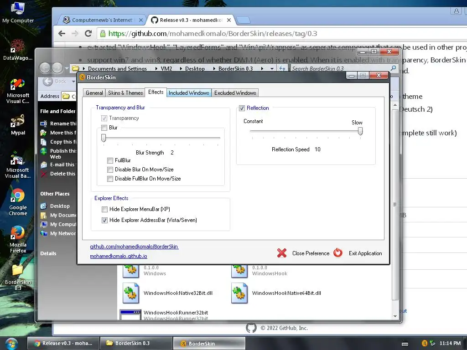The image size is (467, 350).
Task: Switch to Release v0.3 taskbar button
Action: pyautogui.click(x=63, y=343)
